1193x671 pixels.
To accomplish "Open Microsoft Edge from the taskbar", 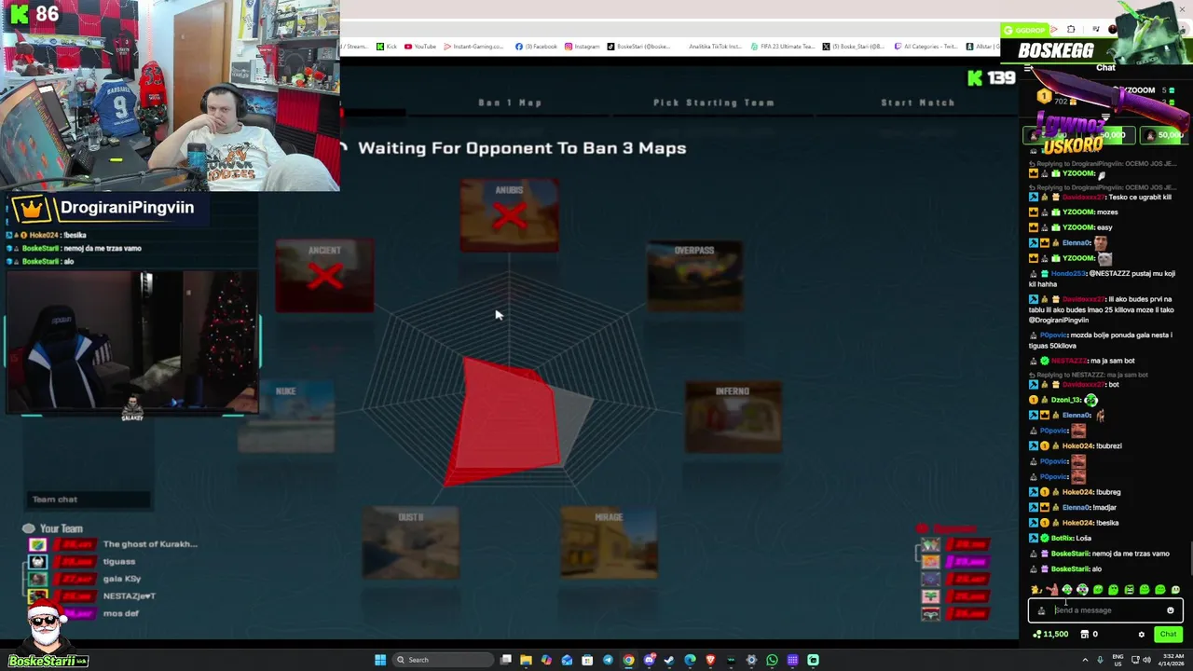I will (x=690, y=660).
